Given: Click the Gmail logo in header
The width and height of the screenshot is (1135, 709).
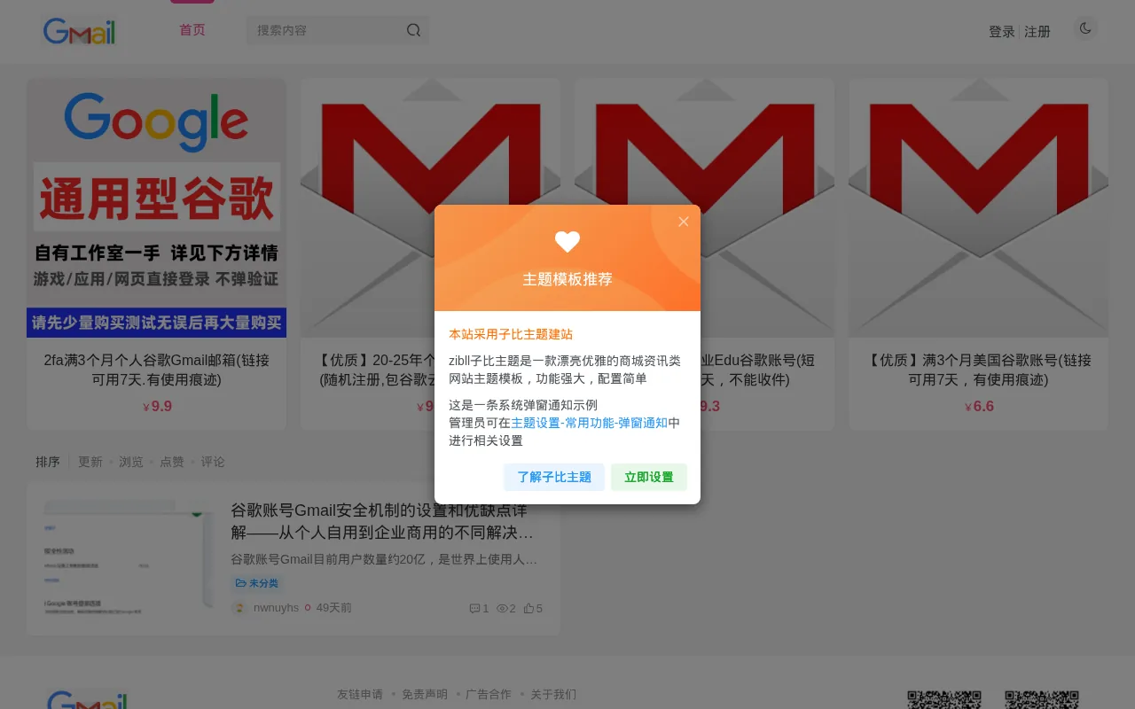Looking at the screenshot, I should [79, 32].
